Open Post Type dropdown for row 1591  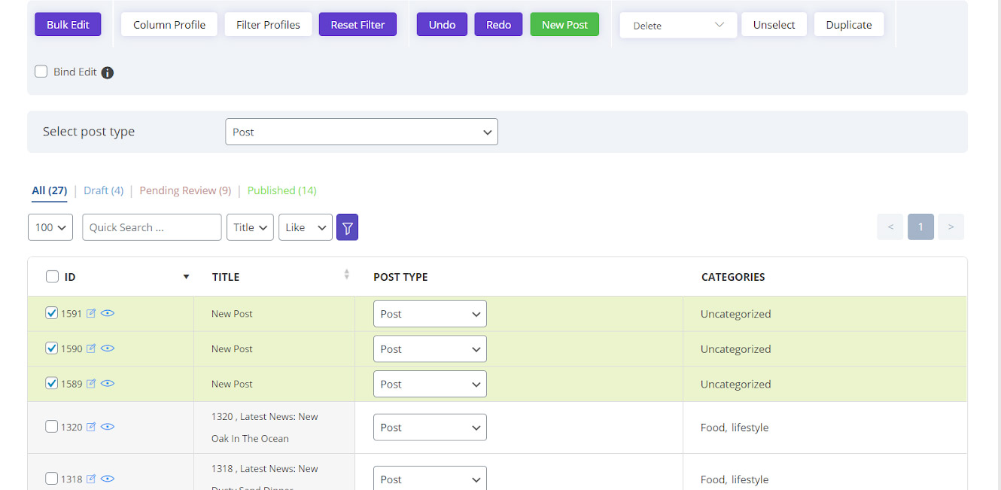click(x=430, y=314)
